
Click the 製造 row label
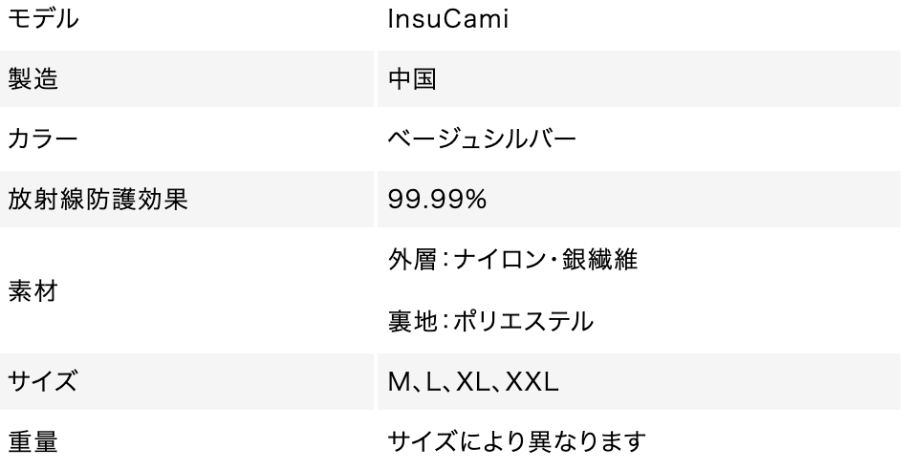(33, 79)
